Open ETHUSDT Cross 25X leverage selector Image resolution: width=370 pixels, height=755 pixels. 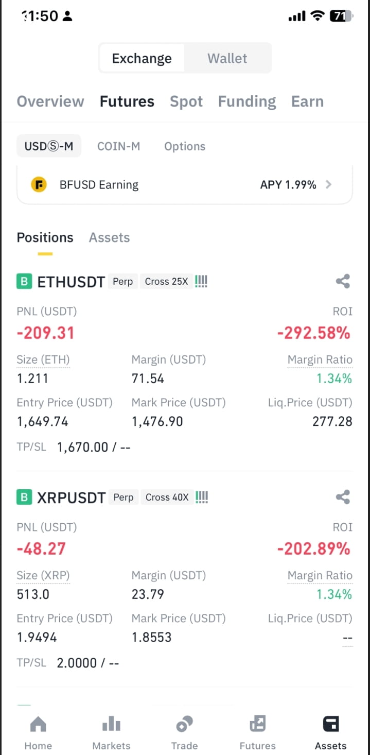[x=167, y=282]
